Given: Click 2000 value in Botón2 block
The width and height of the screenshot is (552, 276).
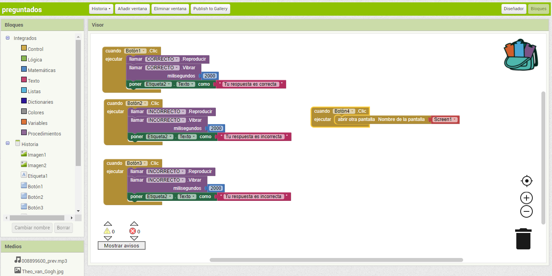Looking at the screenshot, I should click(x=216, y=128).
